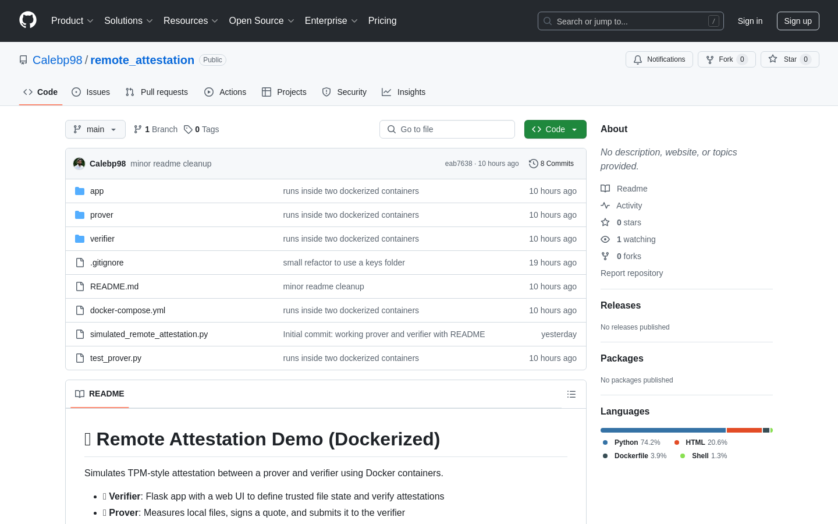Switch to the Actions tab
This screenshot has height=524, width=838.
click(225, 92)
